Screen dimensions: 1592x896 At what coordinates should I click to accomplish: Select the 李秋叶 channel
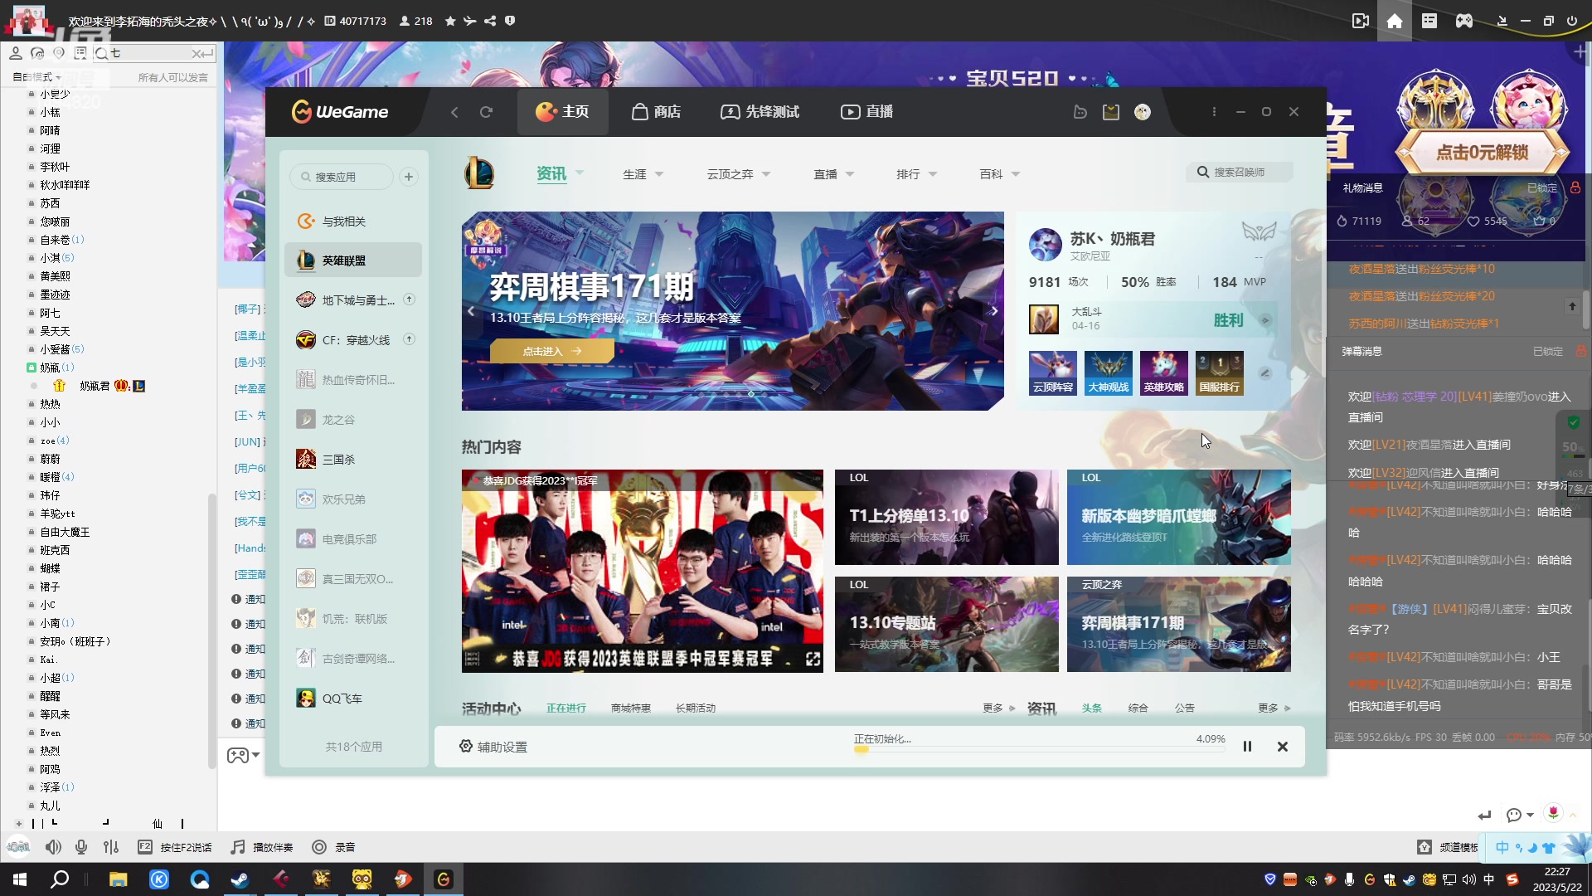(55, 167)
